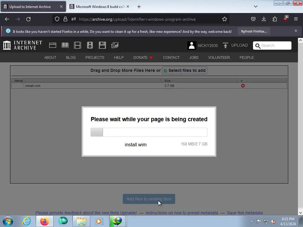303x227 pixels.
Task: Open NICKY2030 account link
Action: [x=208, y=46]
